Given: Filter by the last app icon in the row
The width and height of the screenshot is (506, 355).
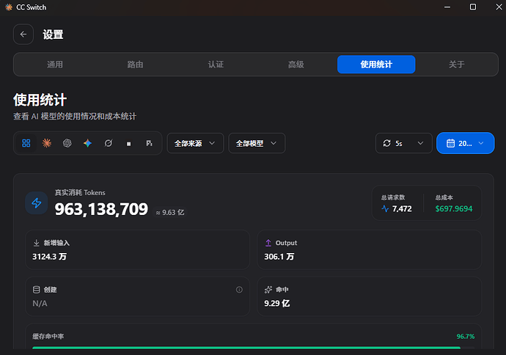Looking at the screenshot, I should (x=149, y=143).
